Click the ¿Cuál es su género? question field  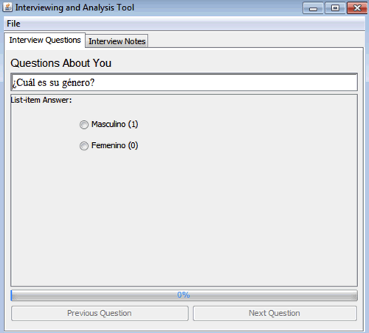pos(184,83)
